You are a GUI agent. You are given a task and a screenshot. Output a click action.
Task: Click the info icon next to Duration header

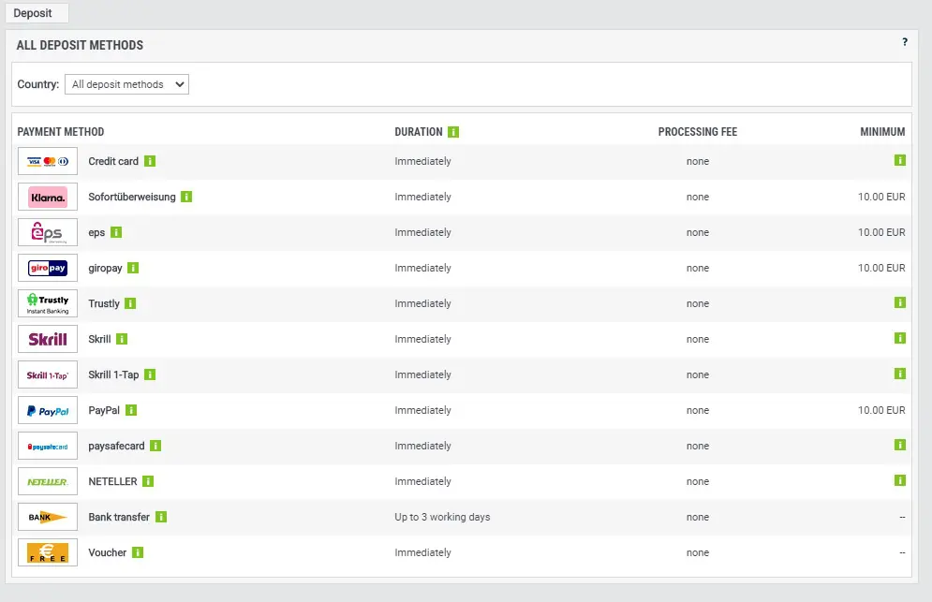point(453,132)
